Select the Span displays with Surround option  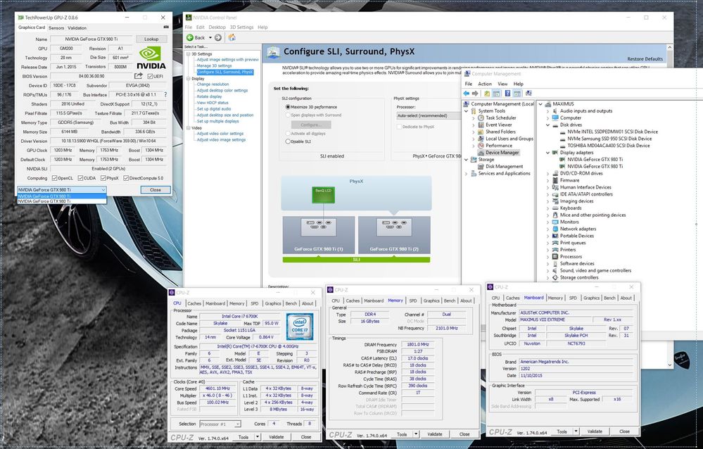(288, 115)
